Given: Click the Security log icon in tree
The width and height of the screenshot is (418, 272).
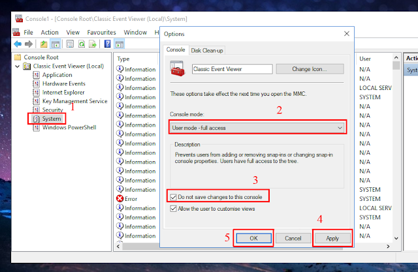Looking at the screenshot, I should pyautogui.click(x=37, y=110).
